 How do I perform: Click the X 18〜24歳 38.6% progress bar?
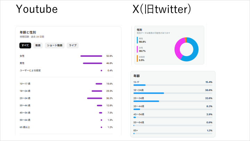click(149, 93)
